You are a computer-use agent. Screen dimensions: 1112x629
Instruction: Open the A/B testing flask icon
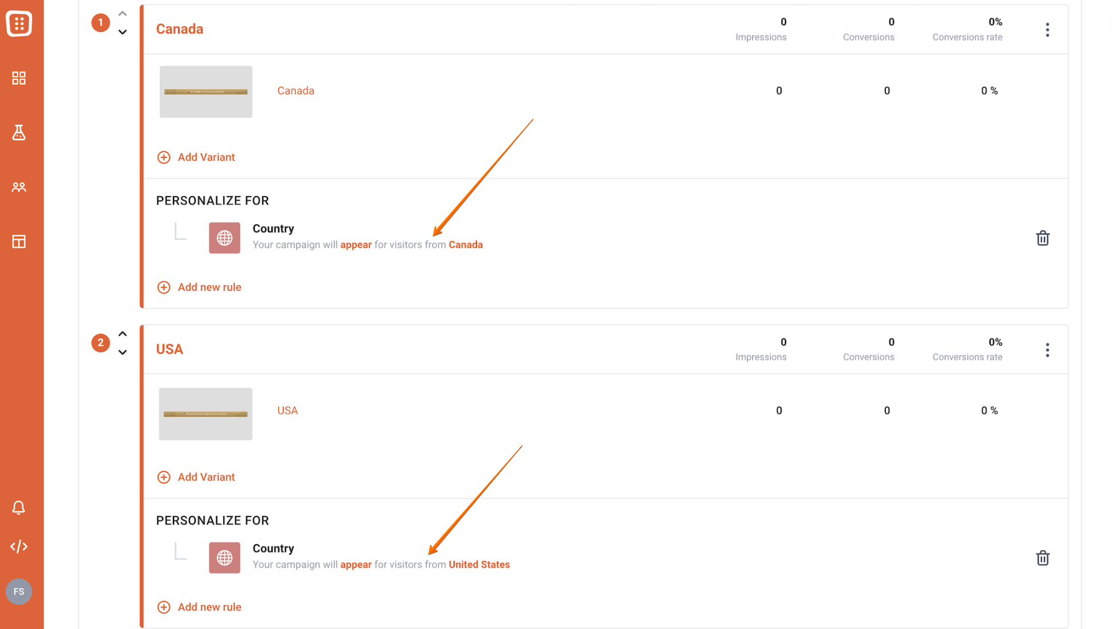tap(19, 133)
